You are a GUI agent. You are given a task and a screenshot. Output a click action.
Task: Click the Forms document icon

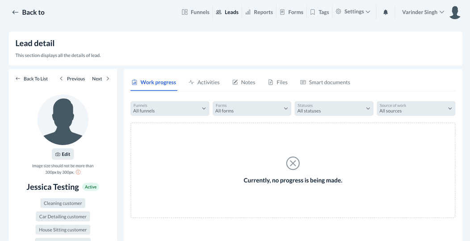point(282,12)
